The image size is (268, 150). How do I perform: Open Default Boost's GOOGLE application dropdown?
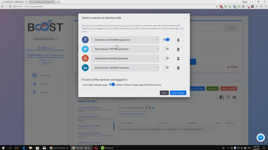tap(125, 59)
